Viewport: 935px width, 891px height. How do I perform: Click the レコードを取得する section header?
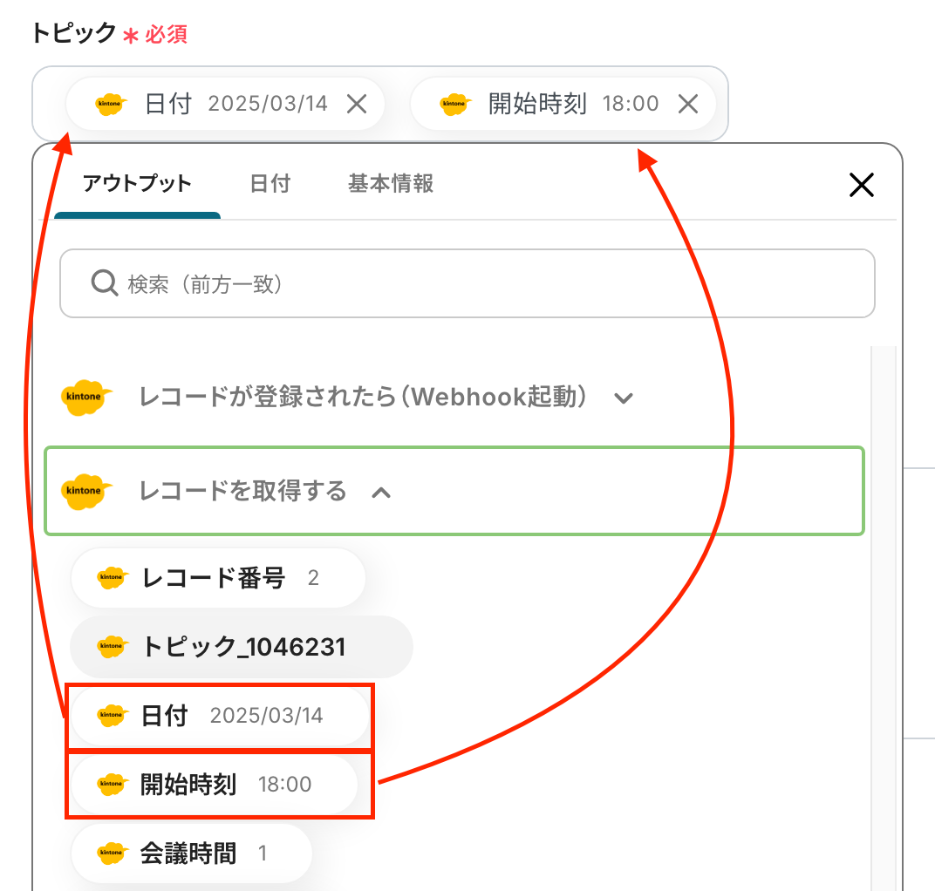click(x=454, y=491)
